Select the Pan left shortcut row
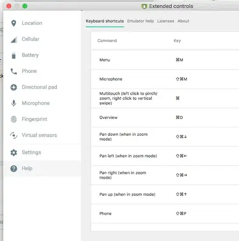This screenshot has height=241, width=239. click(165, 156)
